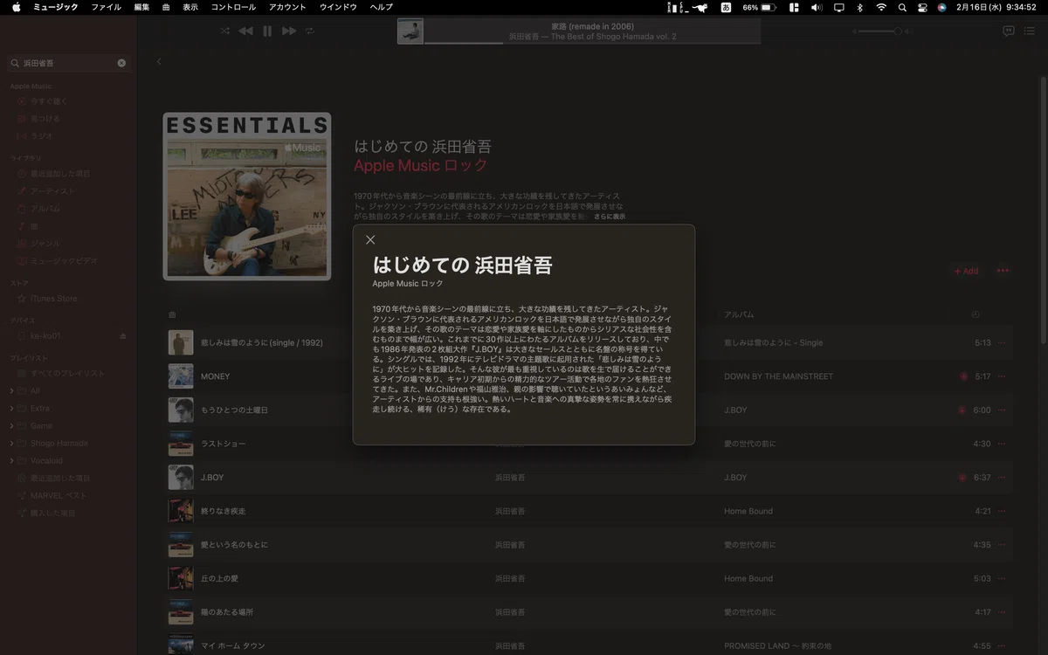Click in the sidebar search field
Image resolution: width=1048 pixels, height=655 pixels.
point(68,63)
